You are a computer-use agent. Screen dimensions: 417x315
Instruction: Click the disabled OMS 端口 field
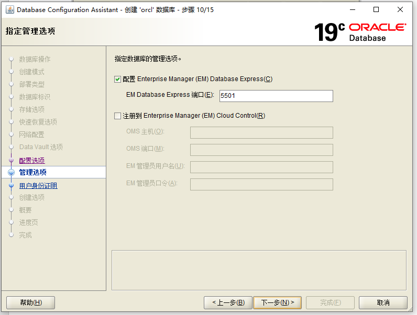(x=261, y=150)
